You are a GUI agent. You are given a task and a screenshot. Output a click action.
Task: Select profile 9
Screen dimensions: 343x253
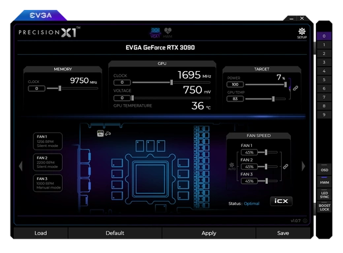click(324, 115)
